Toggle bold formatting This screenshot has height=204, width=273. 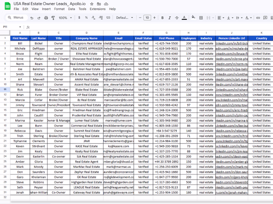162,18
